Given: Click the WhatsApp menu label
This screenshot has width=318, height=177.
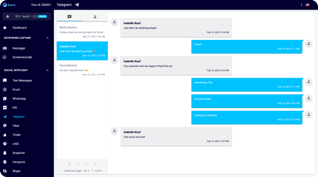Looking at the screenshot, I should tap(19, 99).
